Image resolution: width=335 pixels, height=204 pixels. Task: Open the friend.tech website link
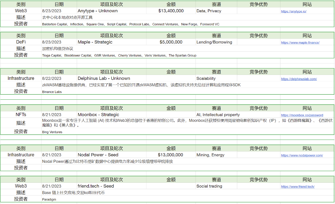(298, 187)
